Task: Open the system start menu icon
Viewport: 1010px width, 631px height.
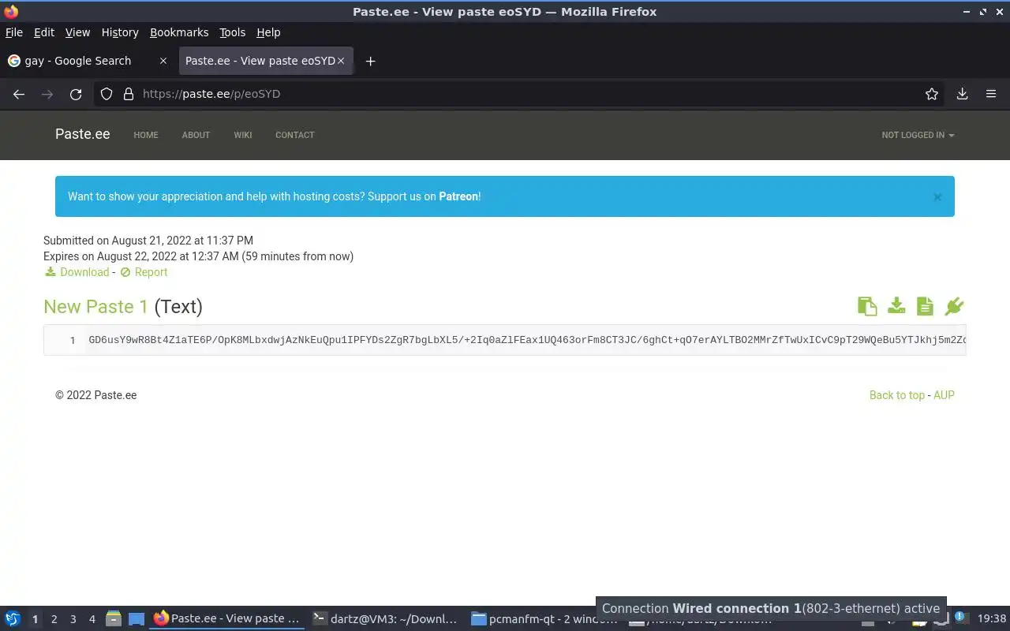Action: point(12,618)
